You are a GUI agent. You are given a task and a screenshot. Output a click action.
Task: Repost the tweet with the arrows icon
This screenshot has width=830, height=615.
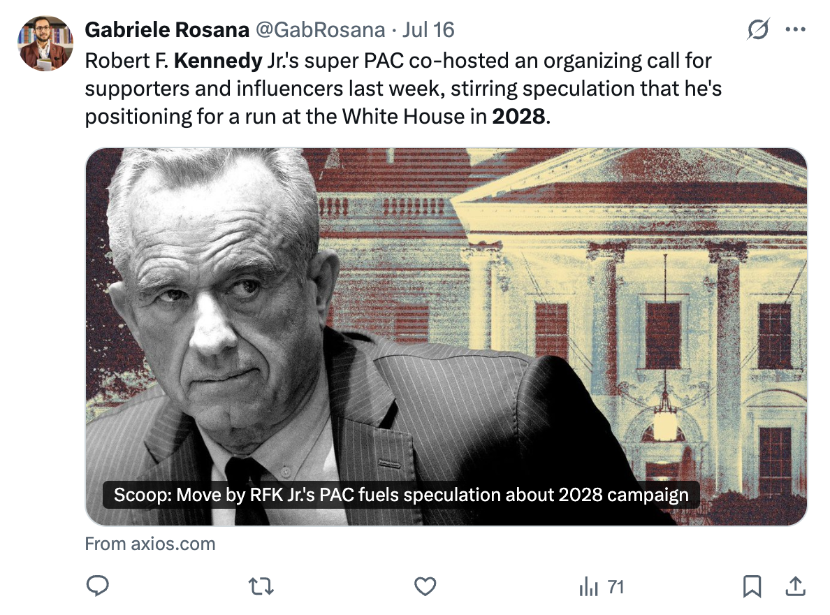pyautogui.click(x=261, y=586)
